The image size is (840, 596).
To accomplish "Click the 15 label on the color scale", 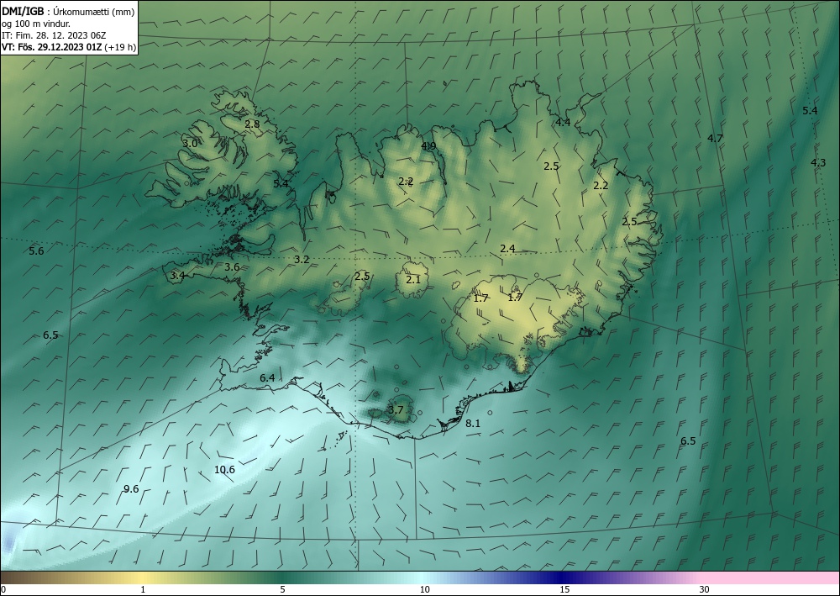I will pos(564,589).
